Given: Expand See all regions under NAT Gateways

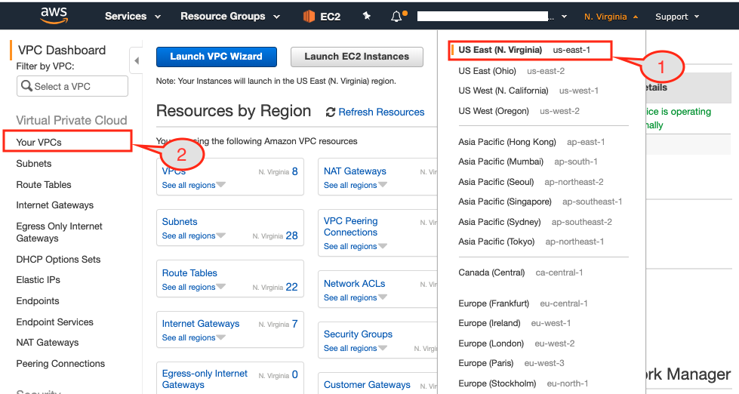Looking at the screenshot, I should (356, 185).
